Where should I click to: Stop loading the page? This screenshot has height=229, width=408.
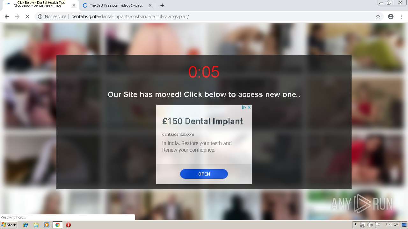coord(27,17)
